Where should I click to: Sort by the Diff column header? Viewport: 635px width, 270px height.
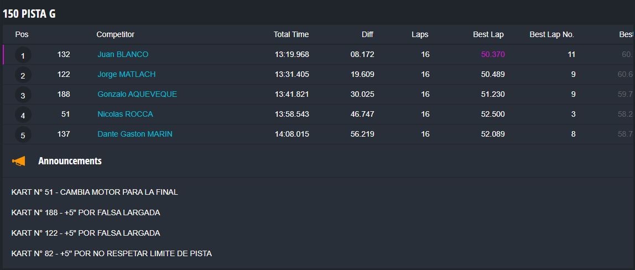click(x=367, y=34)
